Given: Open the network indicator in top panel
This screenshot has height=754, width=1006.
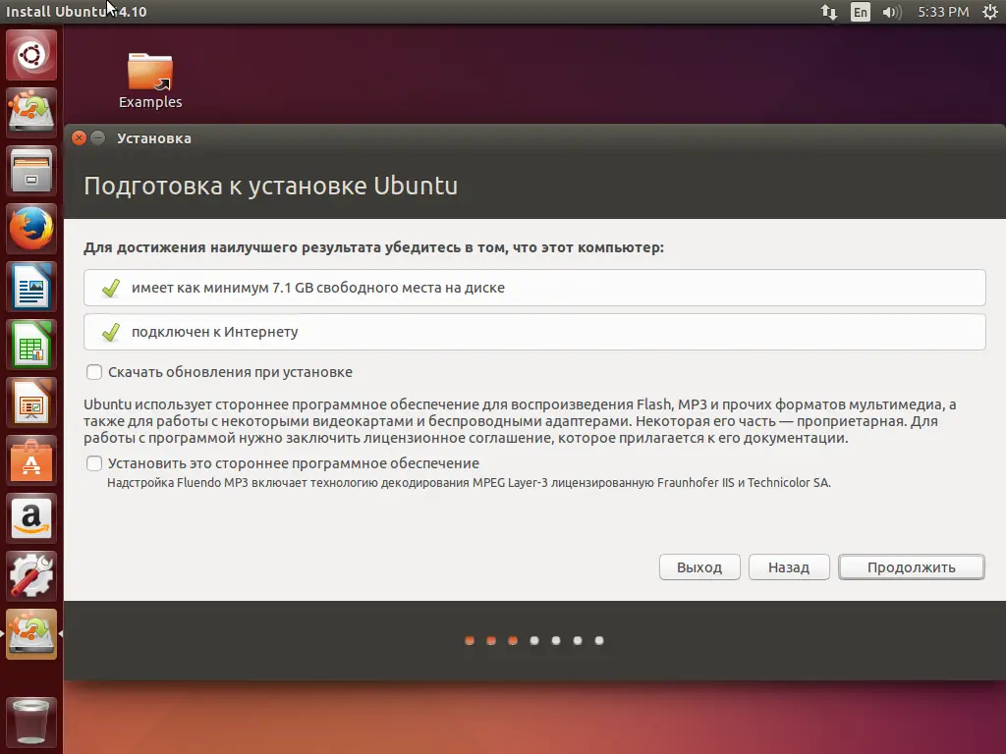Looking at the screenshot, I should point(829,12).
